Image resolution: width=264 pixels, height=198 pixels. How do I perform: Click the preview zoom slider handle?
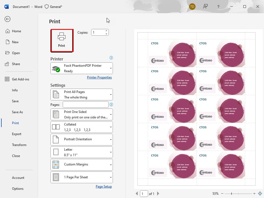pos(232,194)
